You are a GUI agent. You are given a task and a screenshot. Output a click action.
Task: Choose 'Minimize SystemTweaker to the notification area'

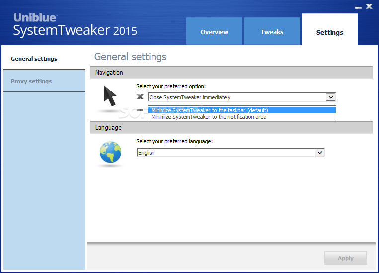[242, 117]
